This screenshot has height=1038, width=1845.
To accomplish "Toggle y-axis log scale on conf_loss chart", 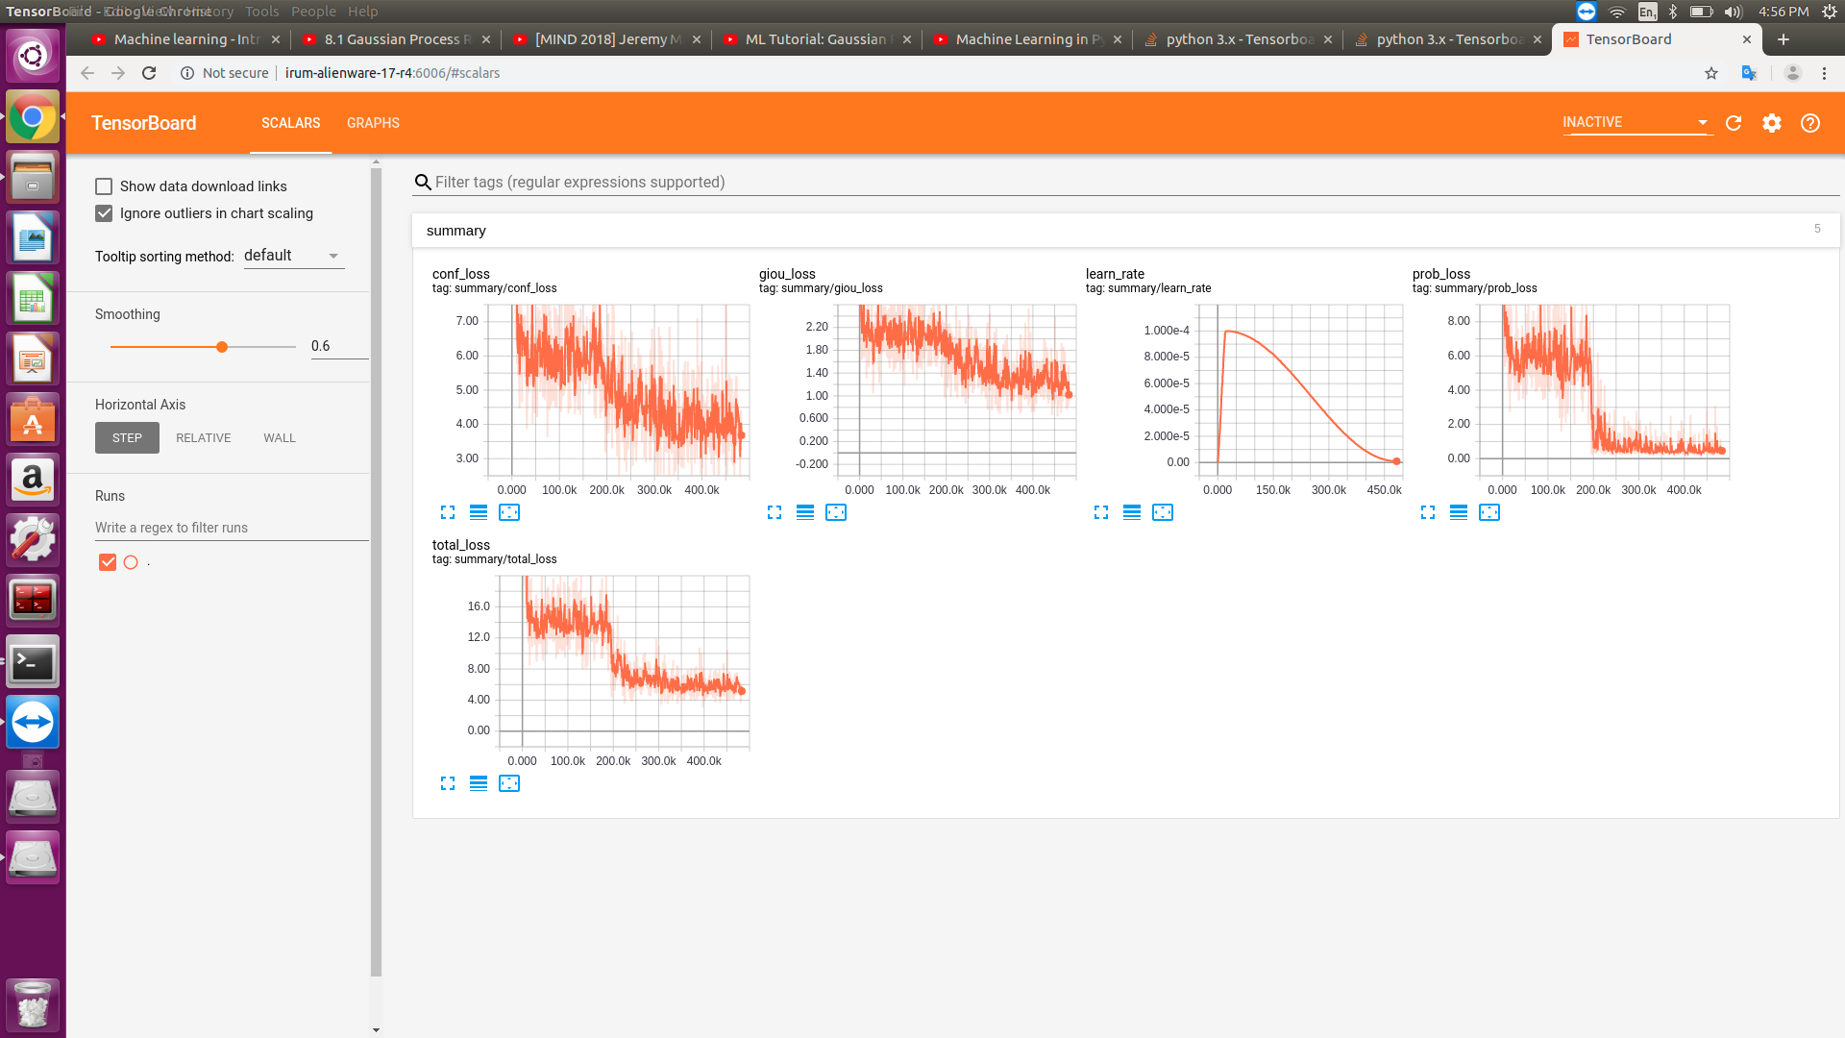I will 479,512.
